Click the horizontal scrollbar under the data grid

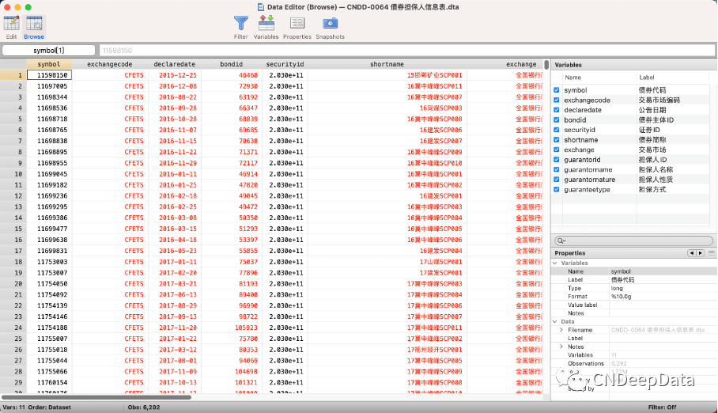tap(96, 397)
